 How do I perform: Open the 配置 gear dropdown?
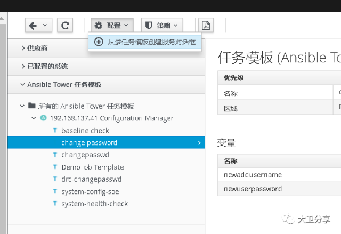[112, 25]
